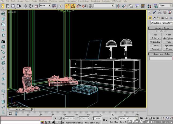
Task: Click the Box primitive button
Action: click(155, 35)
